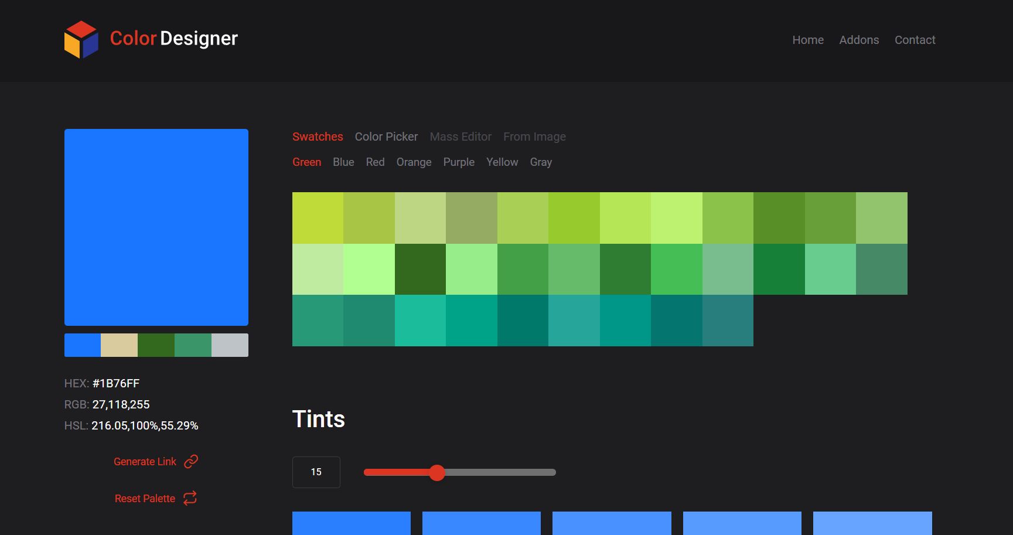Pick the last swatch in top row
The width and height of the screenshot is (1013, 535).
[882, 218]
